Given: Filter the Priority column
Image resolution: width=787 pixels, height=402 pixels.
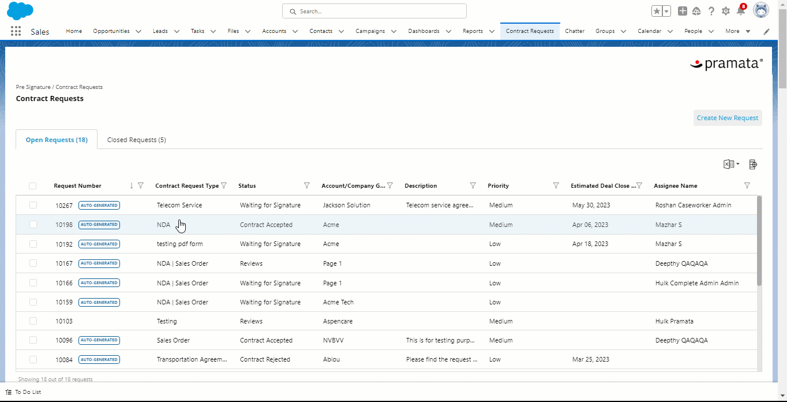Looking at the screenshot, I should (x=556, y=185).
